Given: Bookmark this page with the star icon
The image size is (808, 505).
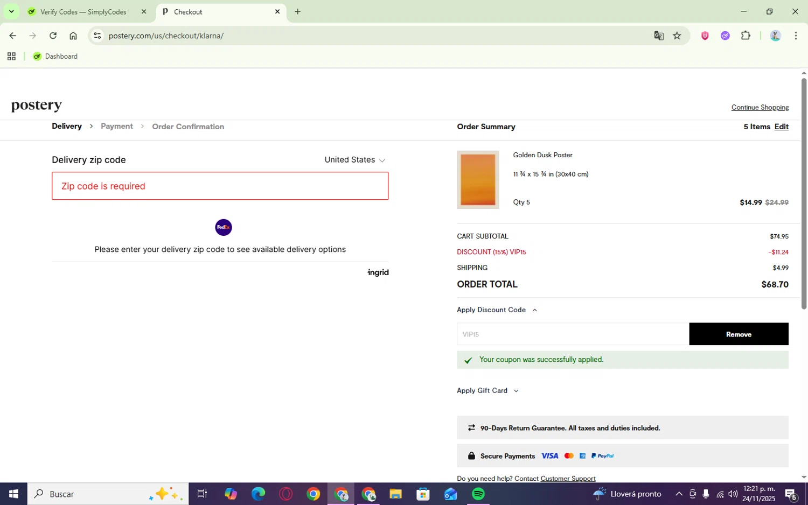Looking at the screenshot, I should tap(677, 36).
